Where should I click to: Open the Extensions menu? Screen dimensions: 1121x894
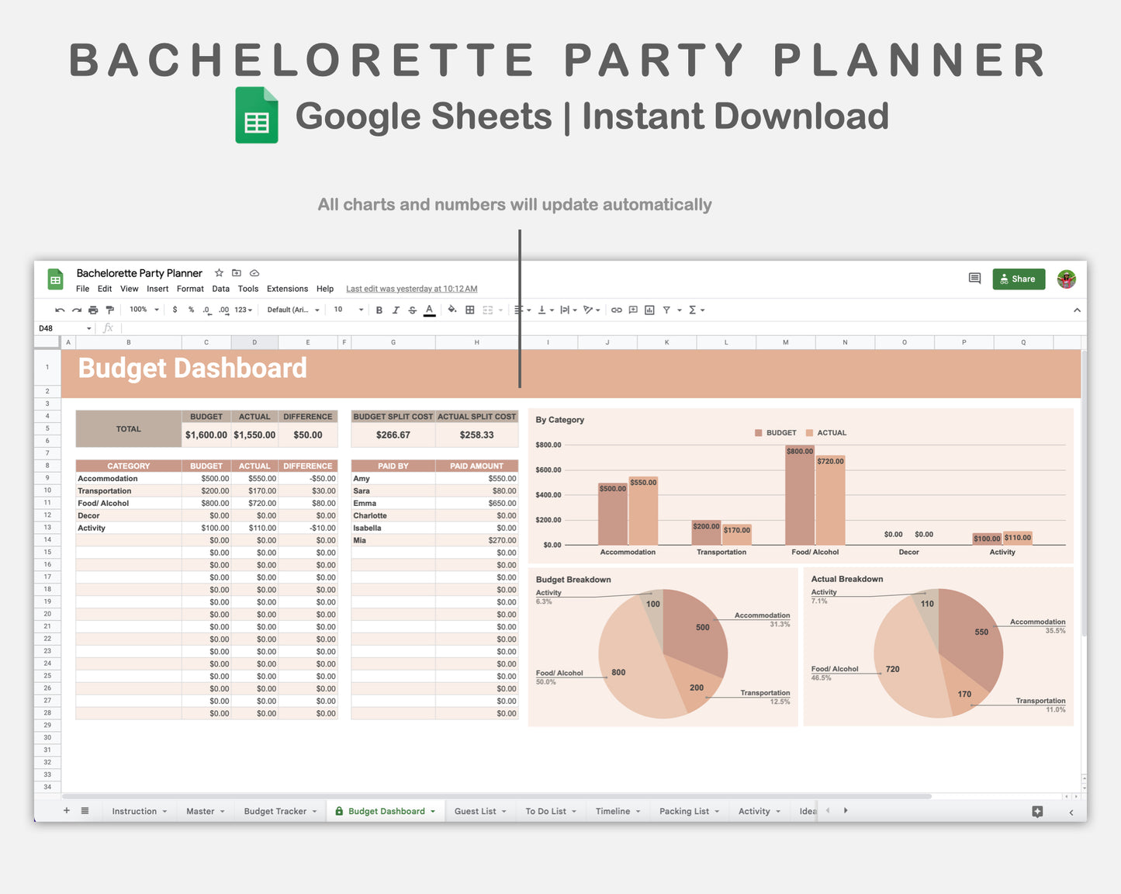pyautogui.click(x=287, y=289)
